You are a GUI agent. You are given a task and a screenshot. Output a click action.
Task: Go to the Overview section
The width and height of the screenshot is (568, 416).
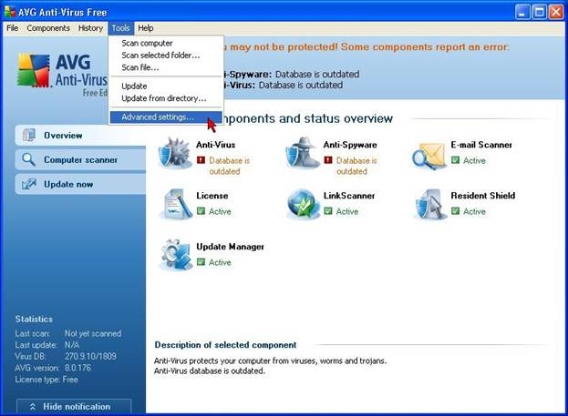[80, 136]
